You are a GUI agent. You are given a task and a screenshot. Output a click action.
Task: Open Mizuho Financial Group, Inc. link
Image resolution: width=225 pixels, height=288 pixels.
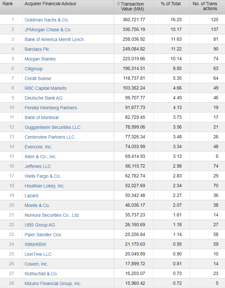(53, 283)
